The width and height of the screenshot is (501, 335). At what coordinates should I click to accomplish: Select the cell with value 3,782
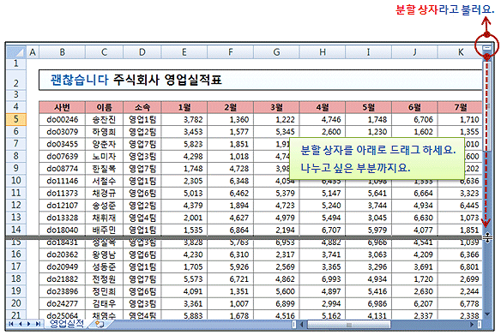184,120
